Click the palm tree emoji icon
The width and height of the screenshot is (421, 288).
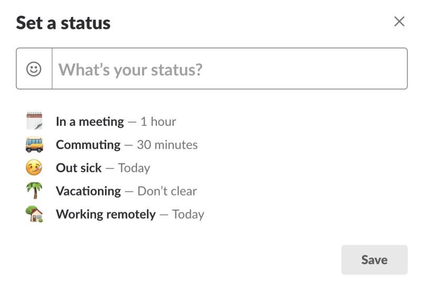[x=34, y=190]
